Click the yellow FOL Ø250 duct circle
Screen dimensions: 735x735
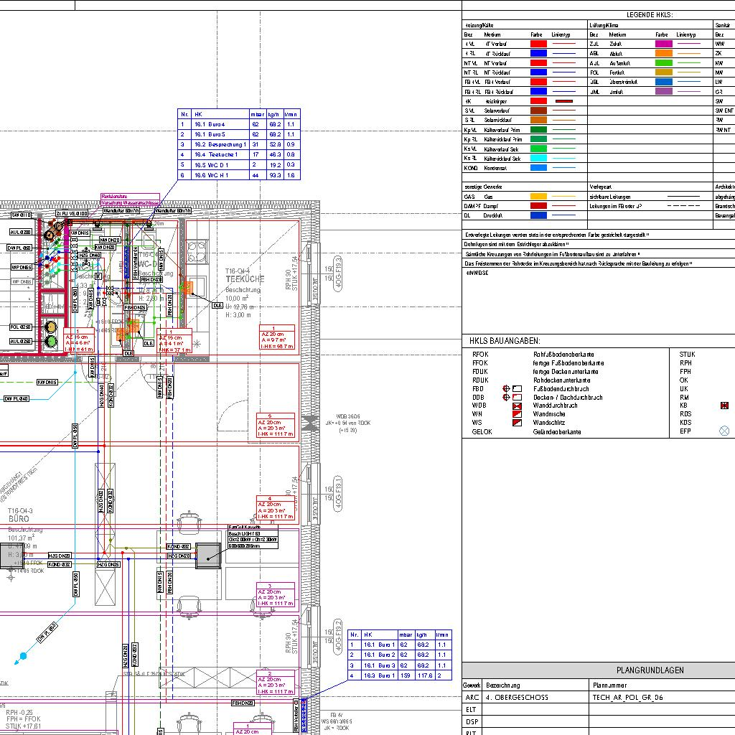click(51, 327)
